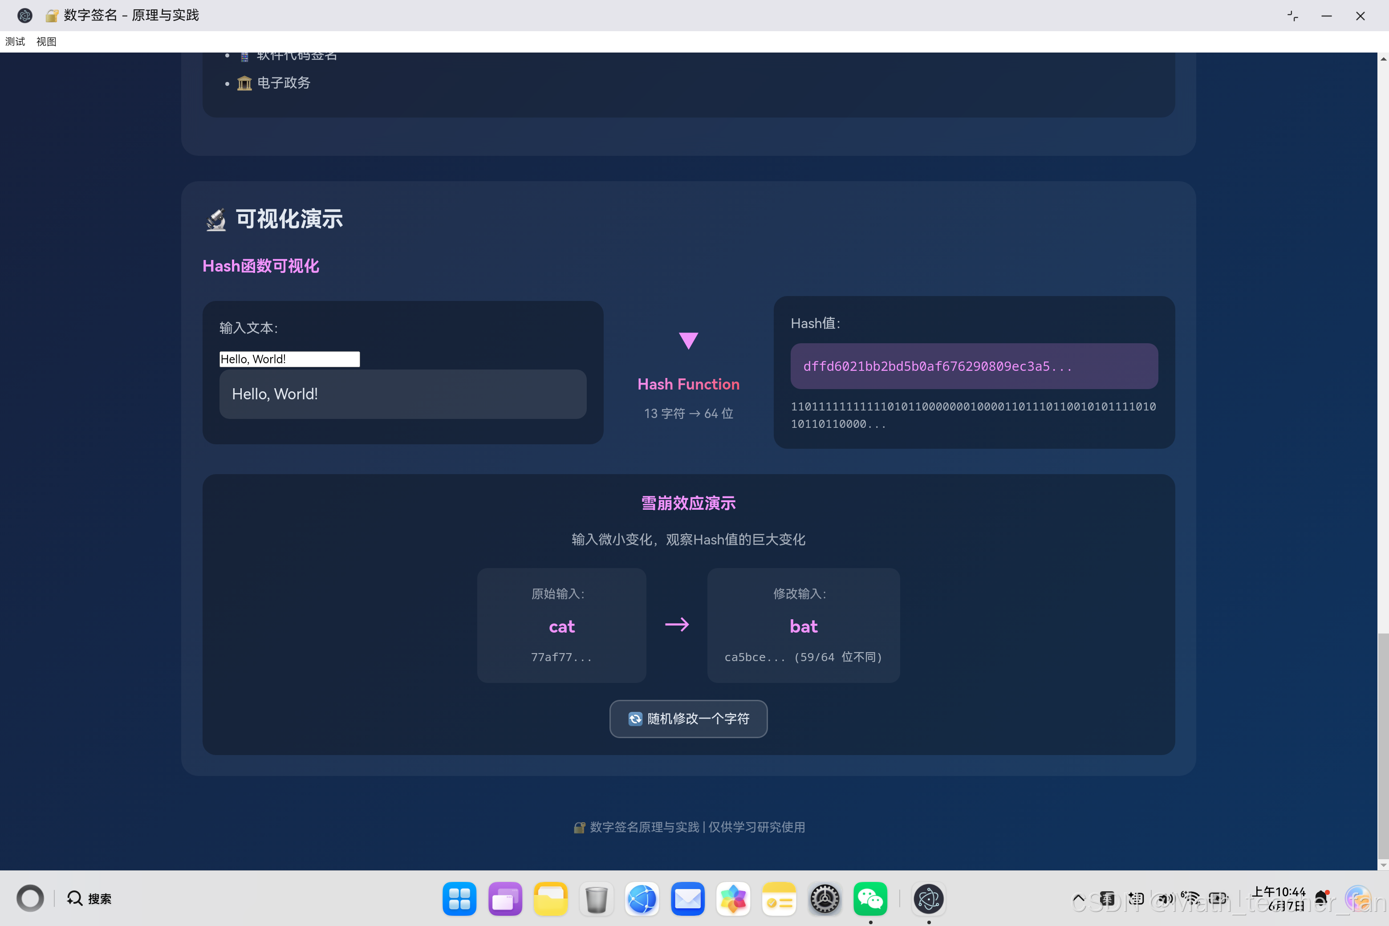
Task: Open the 测试 menu
Action: [x=15, y=41]
